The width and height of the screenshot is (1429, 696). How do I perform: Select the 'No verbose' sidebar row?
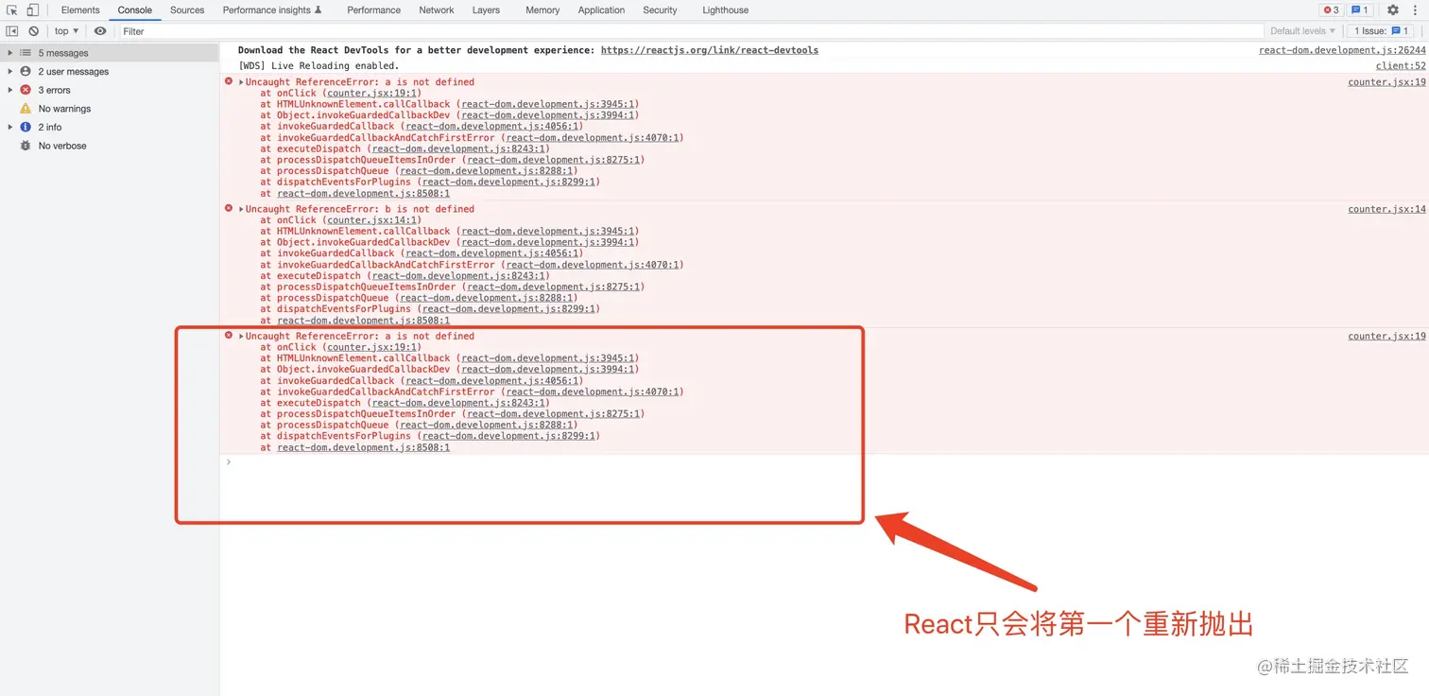pyautogui.click(x=110, y=146)
